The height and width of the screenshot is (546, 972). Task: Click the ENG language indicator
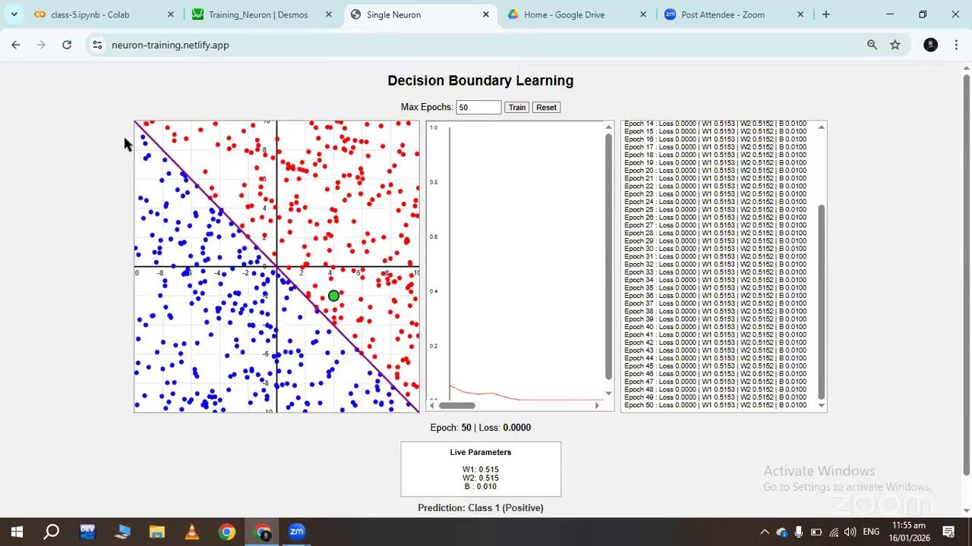[871, 532]
